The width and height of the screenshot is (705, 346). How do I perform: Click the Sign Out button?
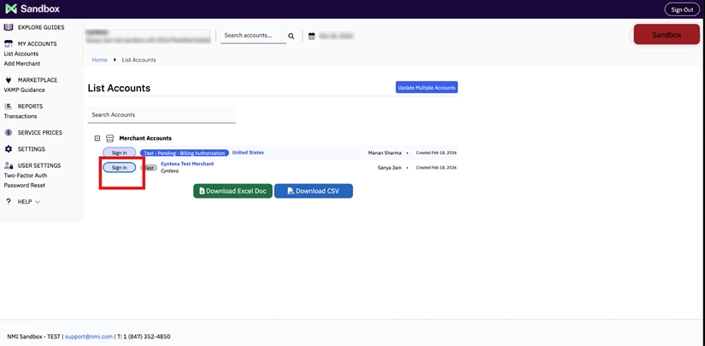coord(682,9)
